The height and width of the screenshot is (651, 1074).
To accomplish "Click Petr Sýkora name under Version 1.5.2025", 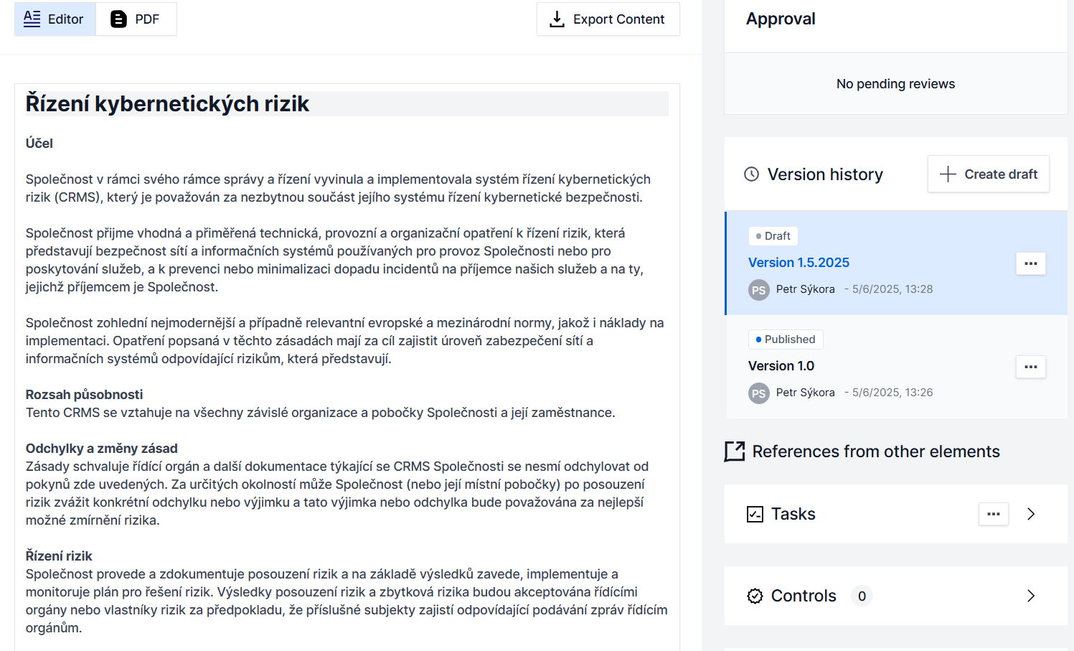I will pyautogui.click(x=805, y=289).
